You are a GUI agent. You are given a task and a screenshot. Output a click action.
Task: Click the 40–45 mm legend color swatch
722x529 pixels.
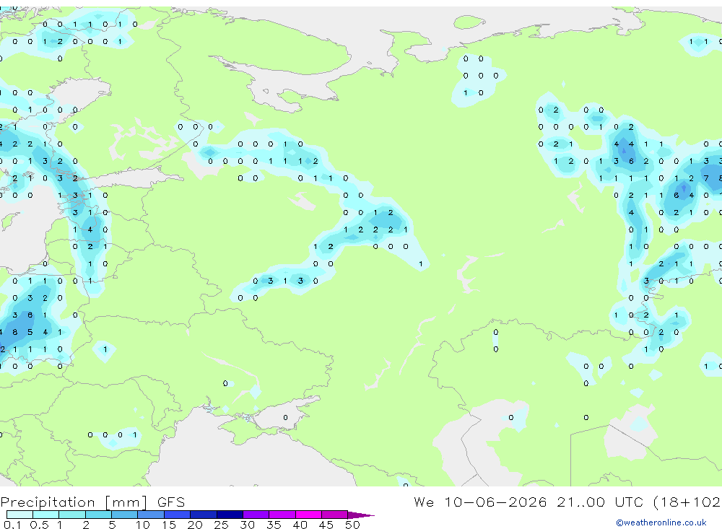click(x=308, y=515)
